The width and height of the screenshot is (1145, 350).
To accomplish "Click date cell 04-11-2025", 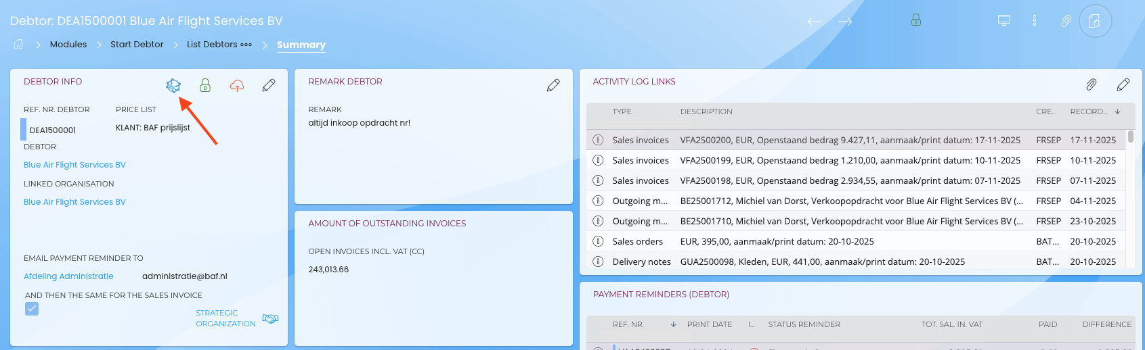I will pos(1093,201).
